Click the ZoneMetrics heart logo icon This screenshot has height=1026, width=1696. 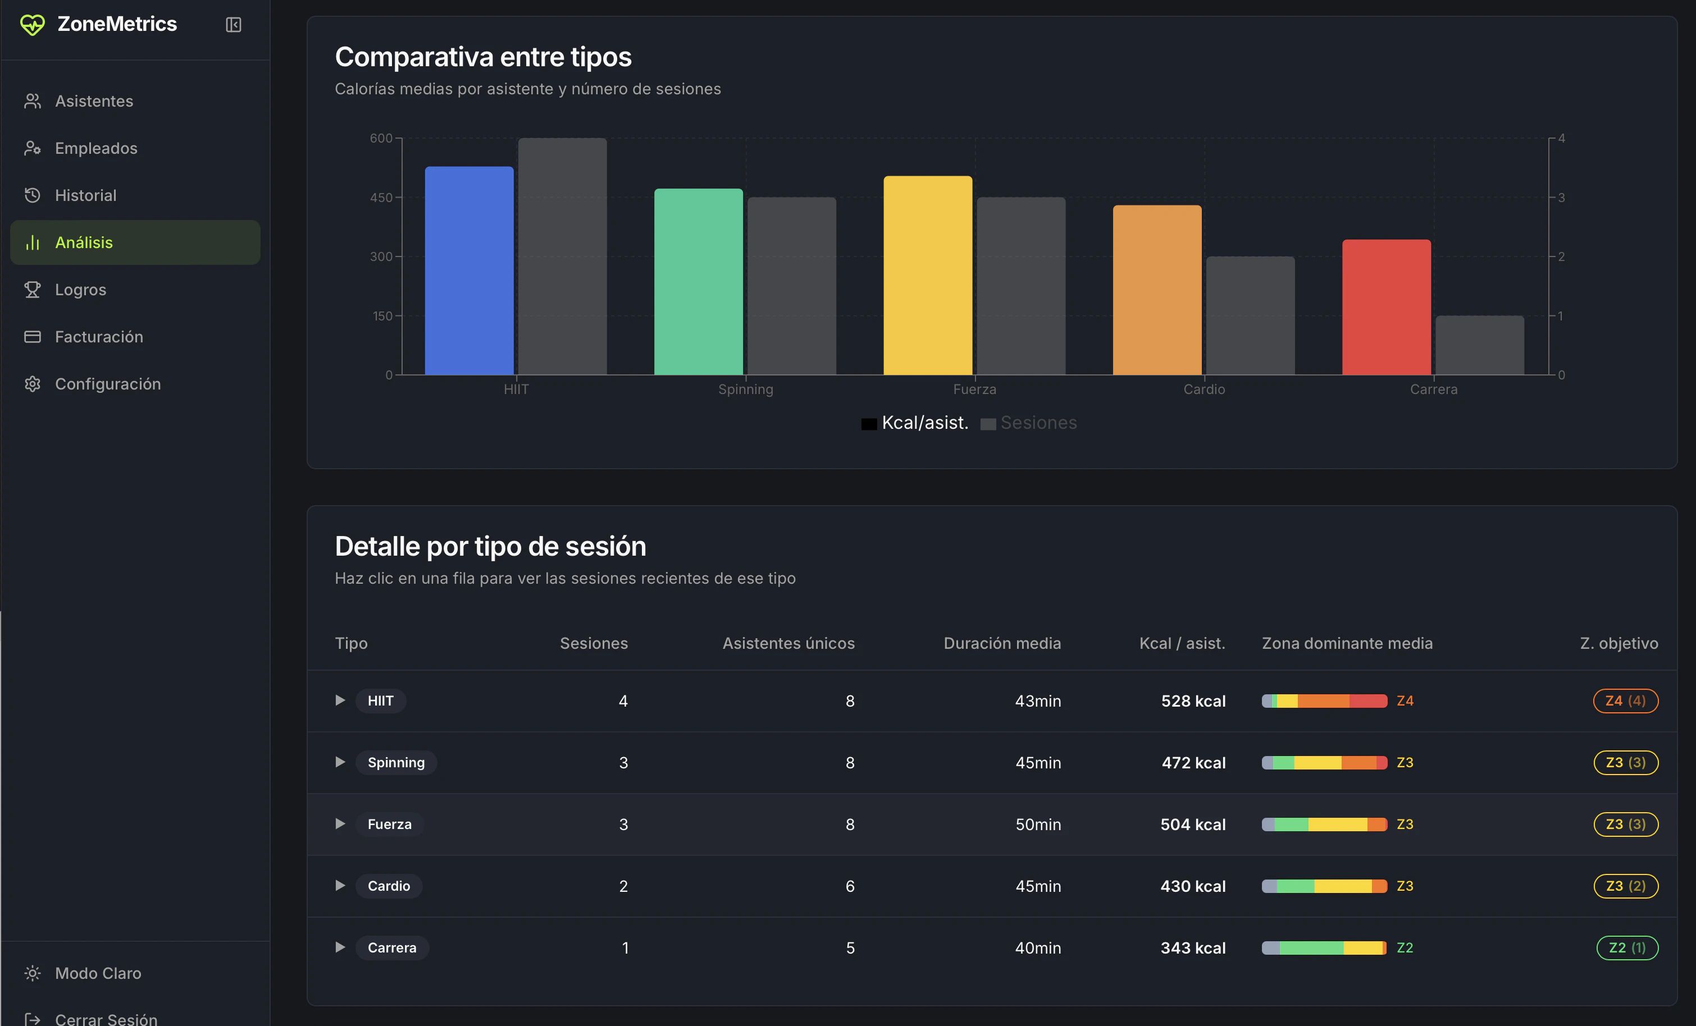(33, 25)
